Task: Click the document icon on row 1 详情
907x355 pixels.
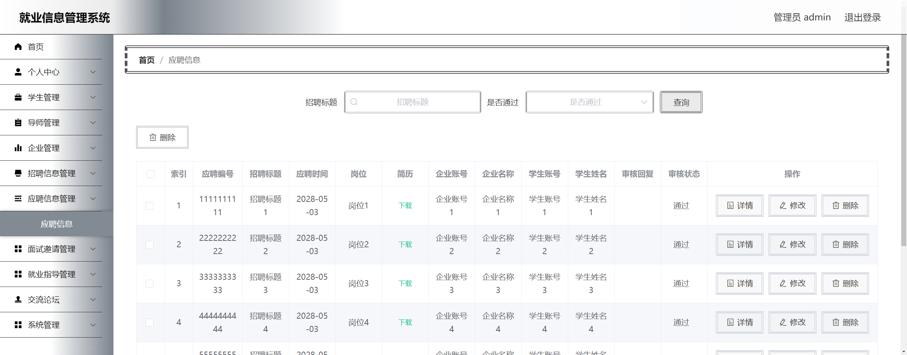Action: point(730,205)
